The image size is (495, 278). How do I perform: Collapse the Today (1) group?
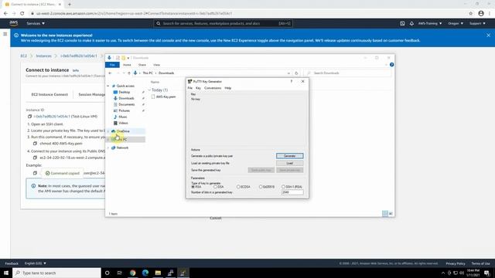pos(149,90)
